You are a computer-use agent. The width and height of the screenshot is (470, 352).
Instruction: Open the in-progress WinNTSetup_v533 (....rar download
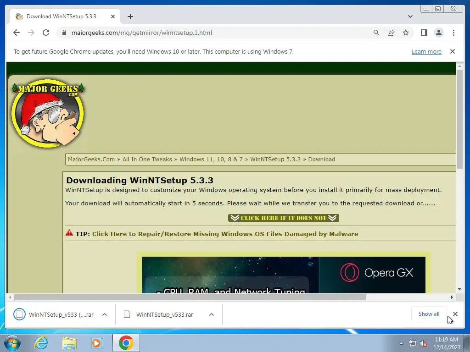[54, 314]
